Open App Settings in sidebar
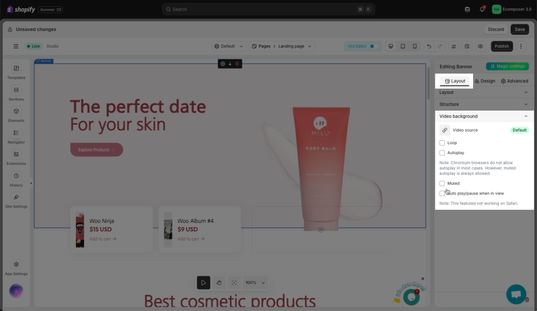This screenshot has height=311, width=537. pos(16,268)
